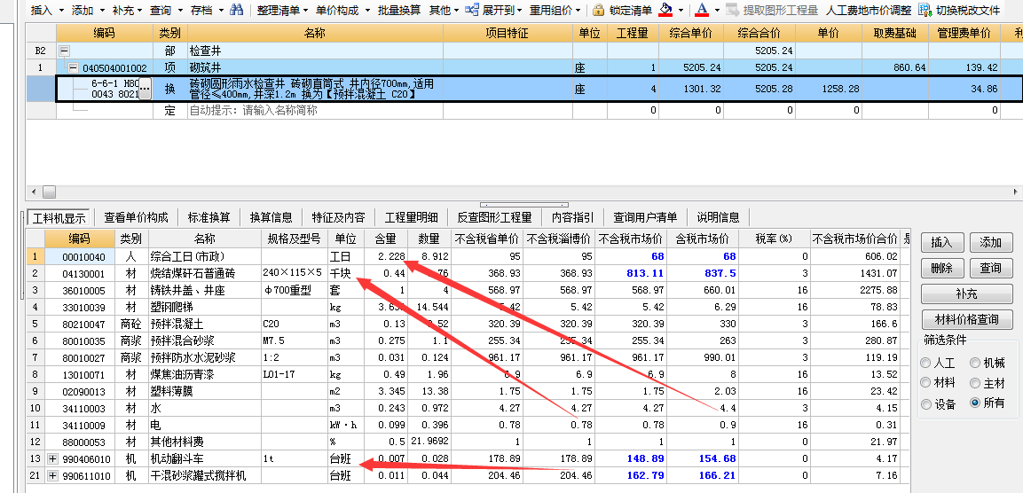Click 人工费地市价调整 in toolbar
Screen dimensions: 1023x493
coord(868,11)
